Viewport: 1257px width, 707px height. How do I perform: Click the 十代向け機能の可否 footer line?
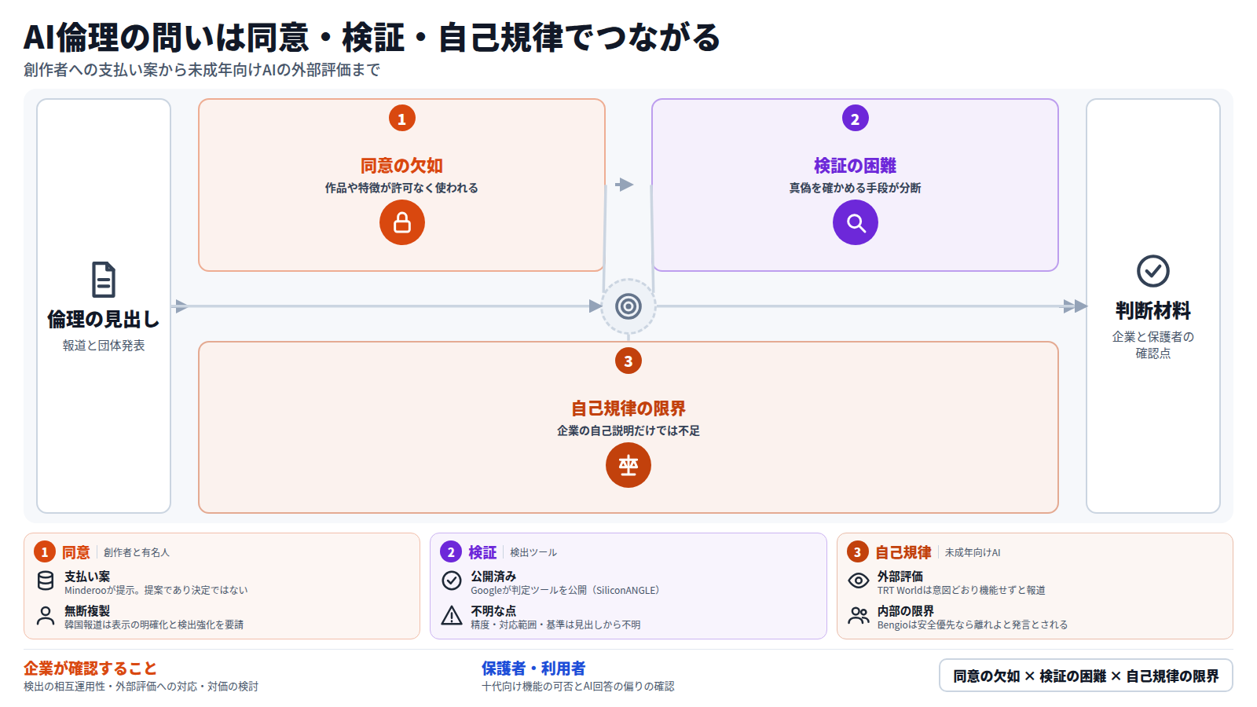pos(577,687)
